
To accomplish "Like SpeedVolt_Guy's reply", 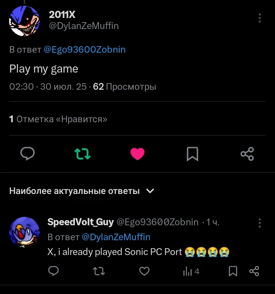I will 144,271.
